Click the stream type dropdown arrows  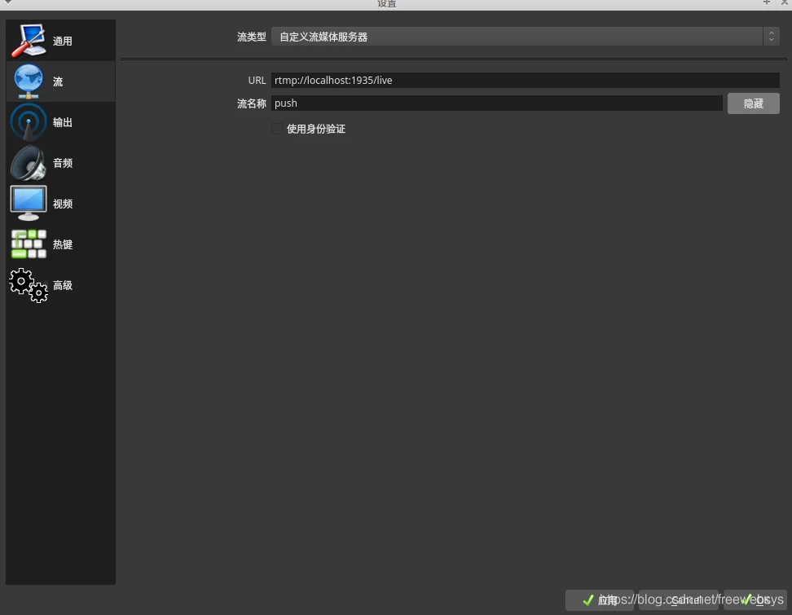(772, 37)
